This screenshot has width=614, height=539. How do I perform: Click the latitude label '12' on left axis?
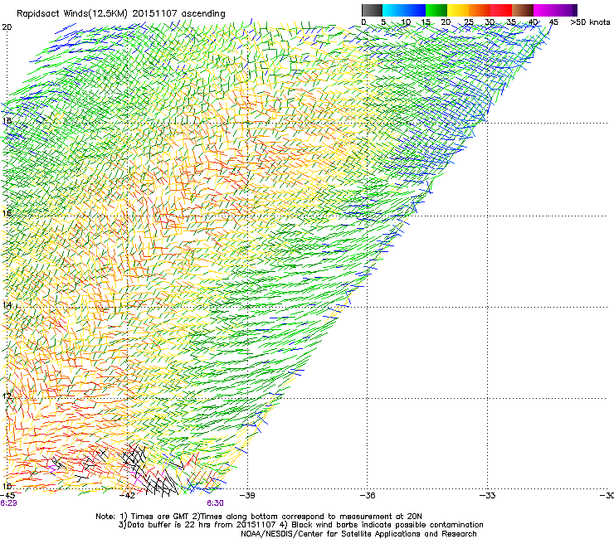tap(7, 396)
